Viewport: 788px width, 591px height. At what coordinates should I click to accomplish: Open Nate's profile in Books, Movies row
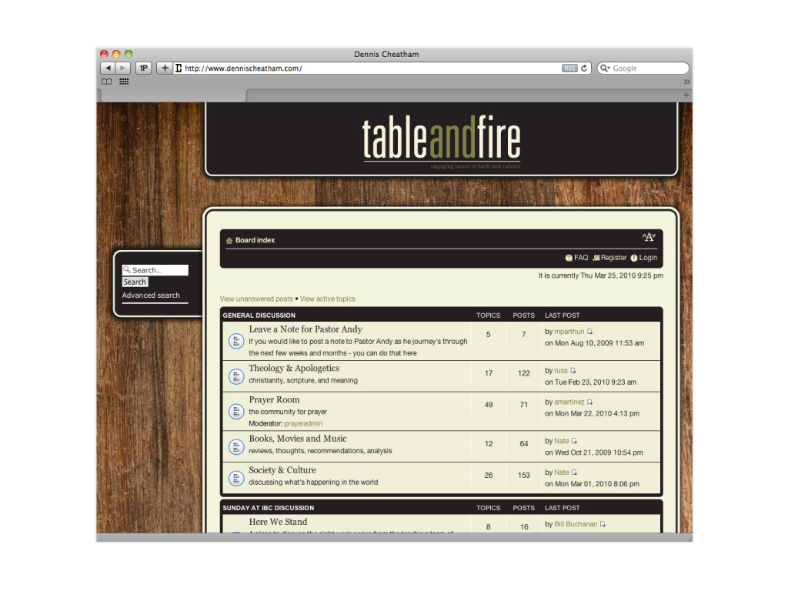point(561,441)
